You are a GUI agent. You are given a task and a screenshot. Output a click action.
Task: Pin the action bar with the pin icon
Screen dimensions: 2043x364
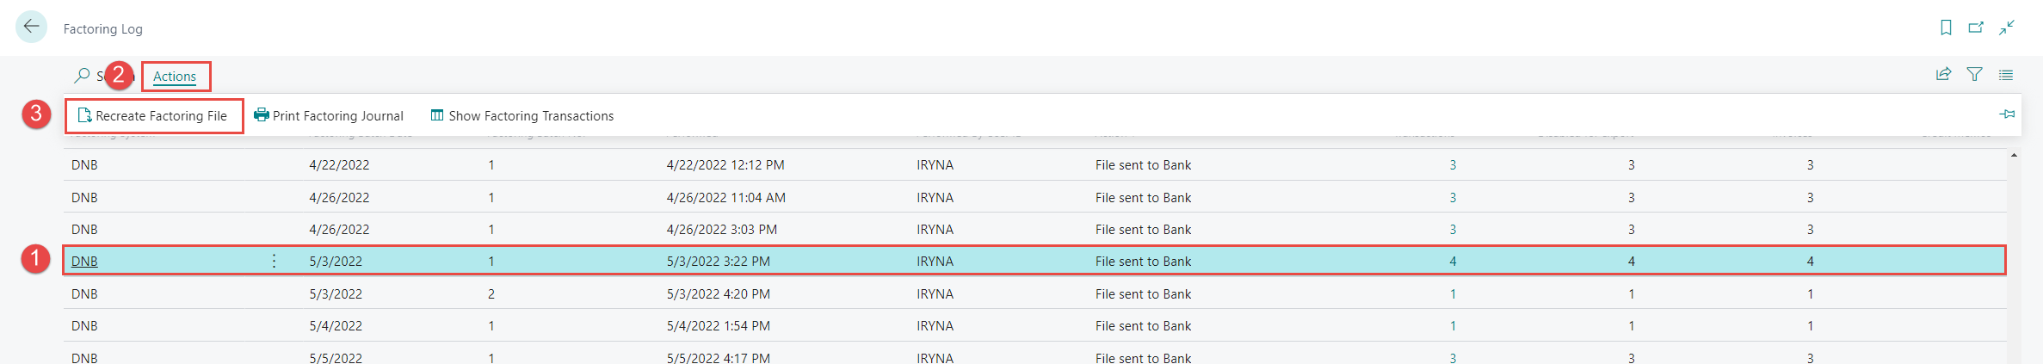pos(2007,114)
